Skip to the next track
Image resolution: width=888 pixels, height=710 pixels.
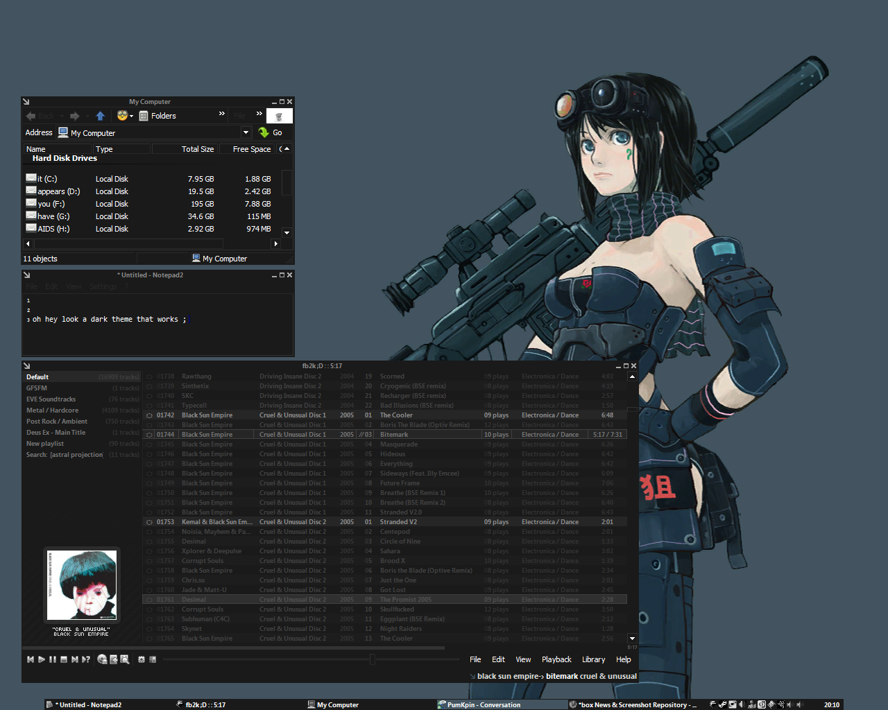pos(75,659)
